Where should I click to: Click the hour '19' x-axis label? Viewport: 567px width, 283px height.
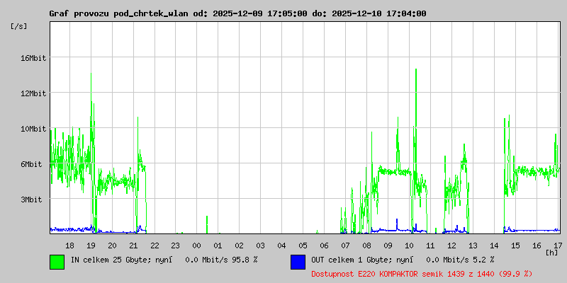[x=91, y=246]
